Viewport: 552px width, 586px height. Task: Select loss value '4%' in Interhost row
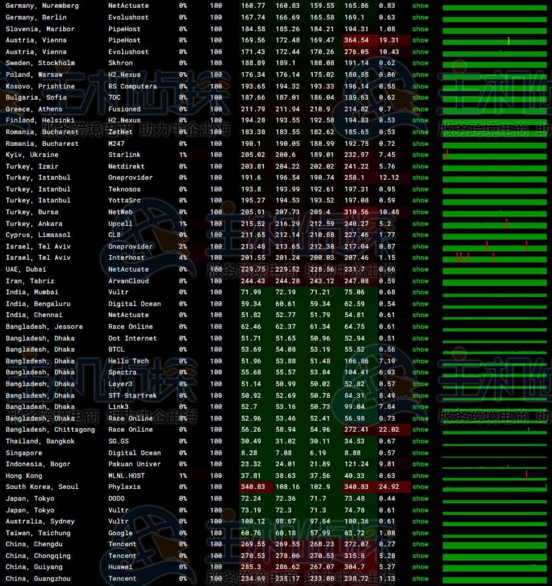[183, 258]
